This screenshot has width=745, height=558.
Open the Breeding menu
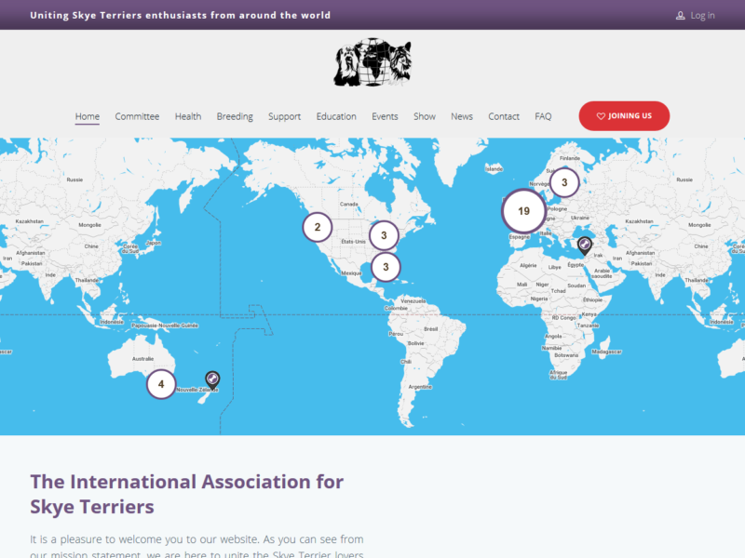click(235, 116)
